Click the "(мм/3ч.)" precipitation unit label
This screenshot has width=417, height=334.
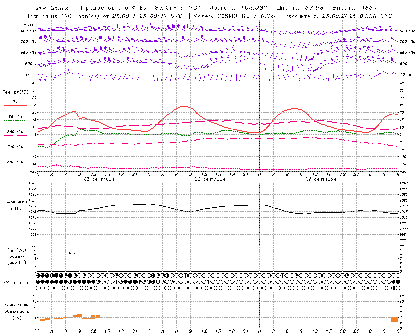point(17,250)
